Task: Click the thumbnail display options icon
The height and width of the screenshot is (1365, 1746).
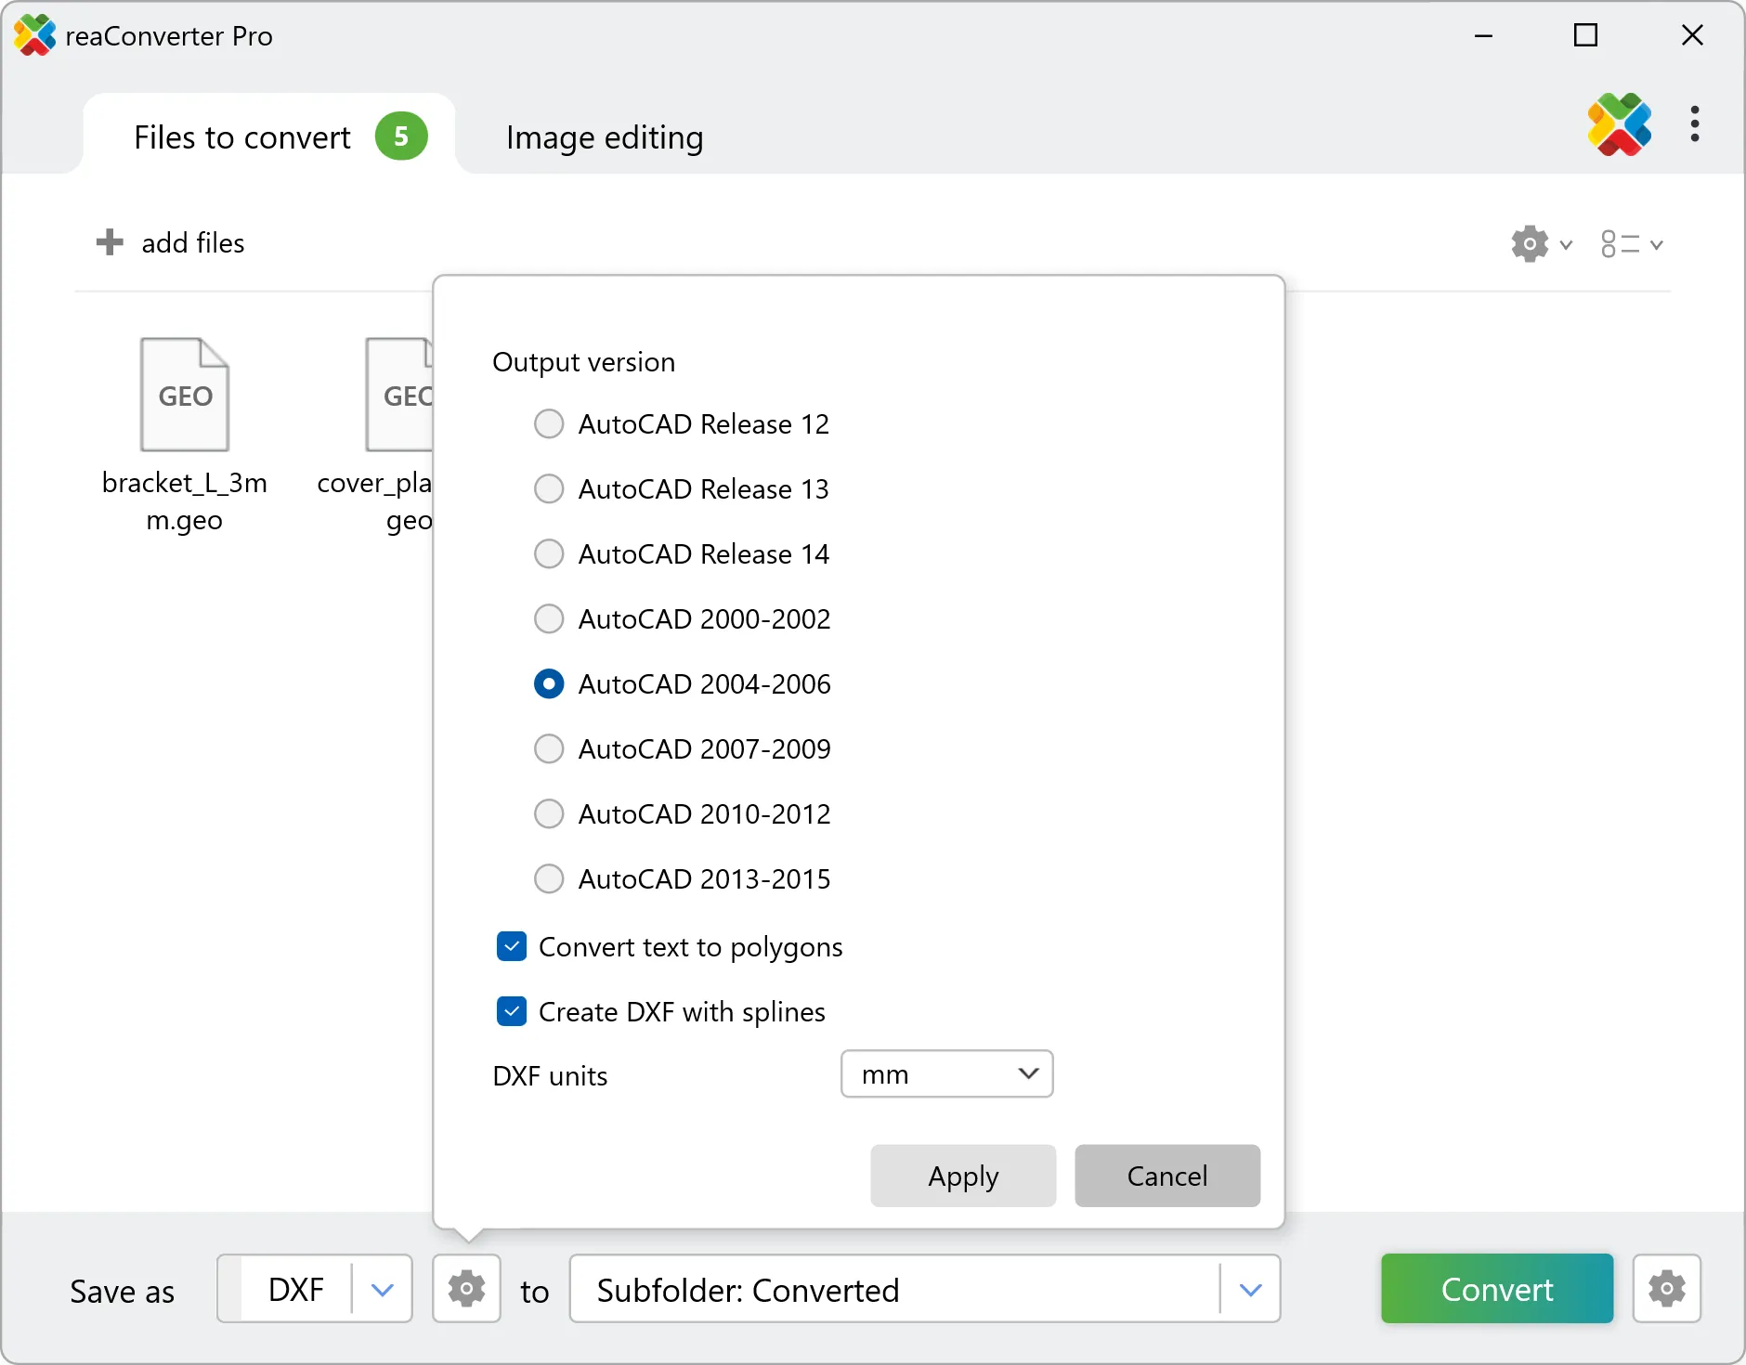Action: click(x=1620, y=243)
